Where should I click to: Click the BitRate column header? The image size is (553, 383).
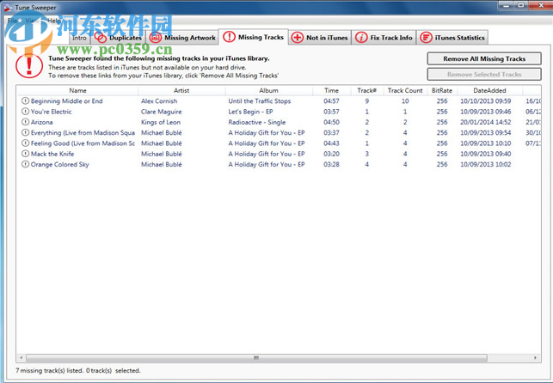click(x=442, y=90)
